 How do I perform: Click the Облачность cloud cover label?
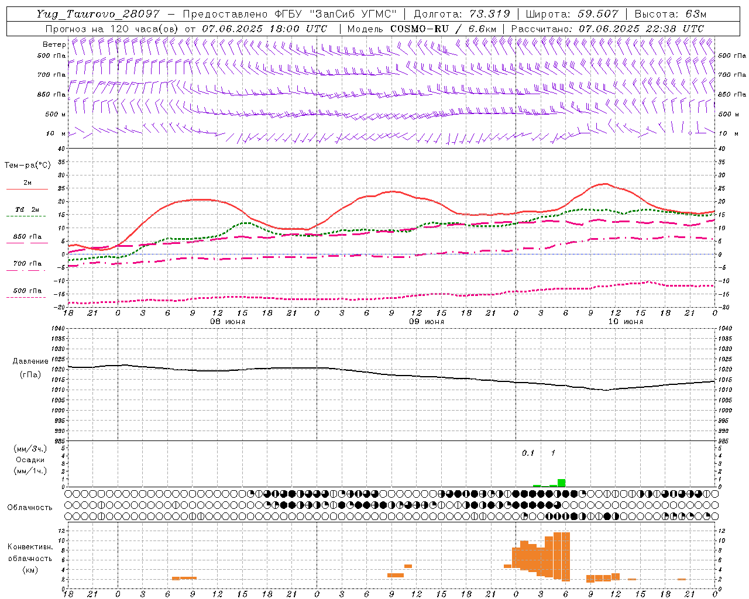click(30, 507)
